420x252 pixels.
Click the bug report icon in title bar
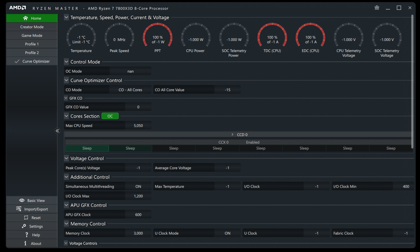377,8
